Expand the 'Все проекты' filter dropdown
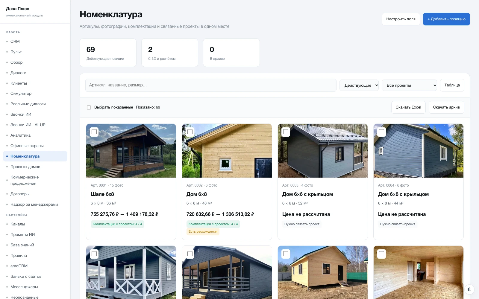This screenshot has width=479, height=299. point(409,85)
